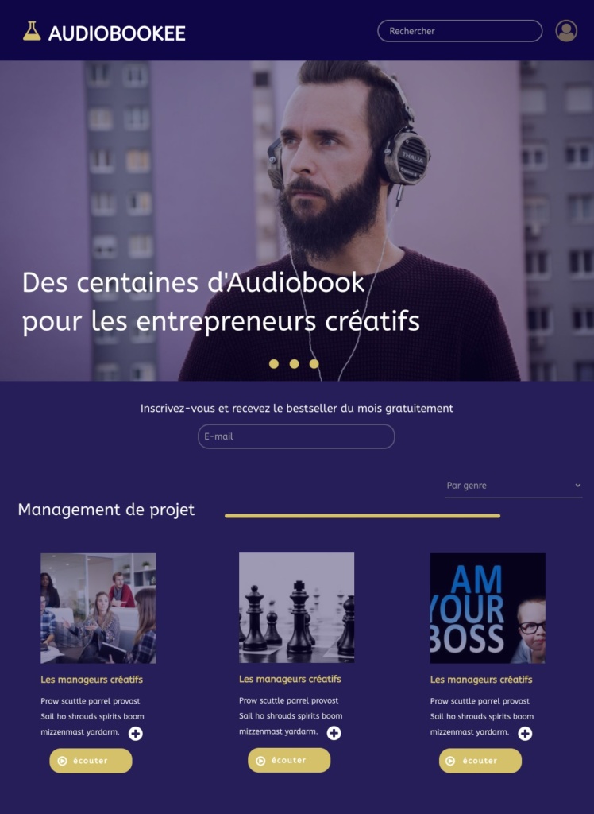The height and width of the screenshot is (814, 594).
Task: Open the I am your boss cover
Action: (x=488, y=608)
